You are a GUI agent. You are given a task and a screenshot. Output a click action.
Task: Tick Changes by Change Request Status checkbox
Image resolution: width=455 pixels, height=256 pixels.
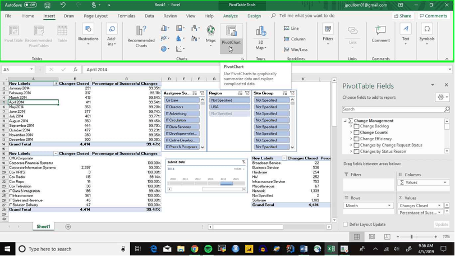[356, 145]
